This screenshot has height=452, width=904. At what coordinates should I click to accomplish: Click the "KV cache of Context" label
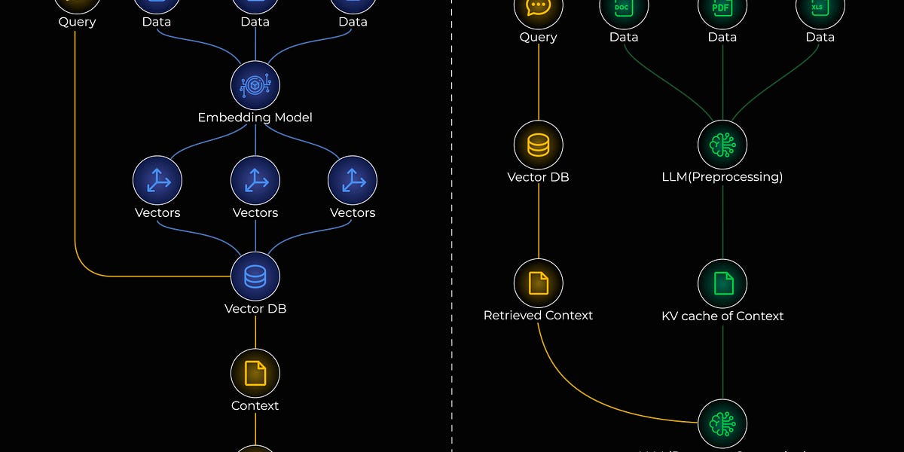[722, 316]
